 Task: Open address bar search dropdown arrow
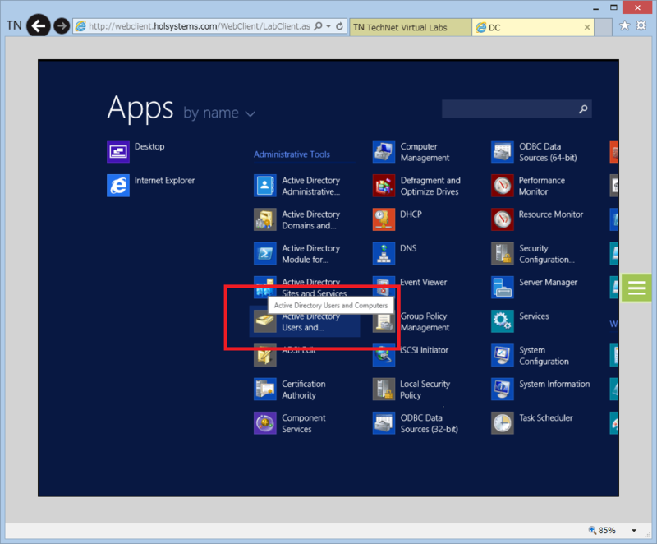[328, 26]
